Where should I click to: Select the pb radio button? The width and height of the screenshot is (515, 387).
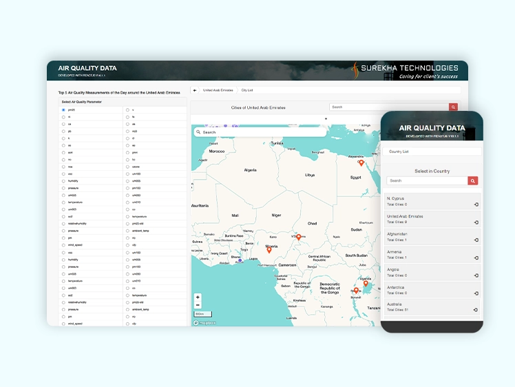[63, 132]
